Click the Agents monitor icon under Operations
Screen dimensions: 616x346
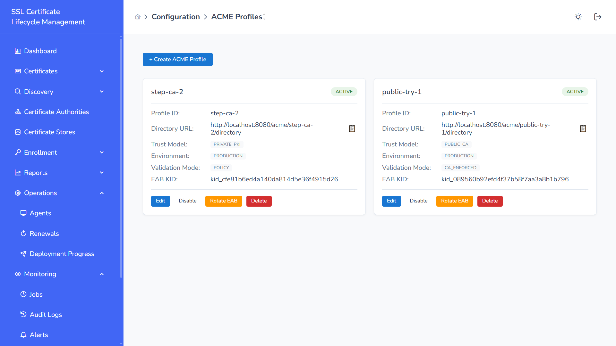(23, 213)
